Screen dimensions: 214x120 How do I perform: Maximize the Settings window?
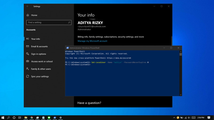point(162,6)
